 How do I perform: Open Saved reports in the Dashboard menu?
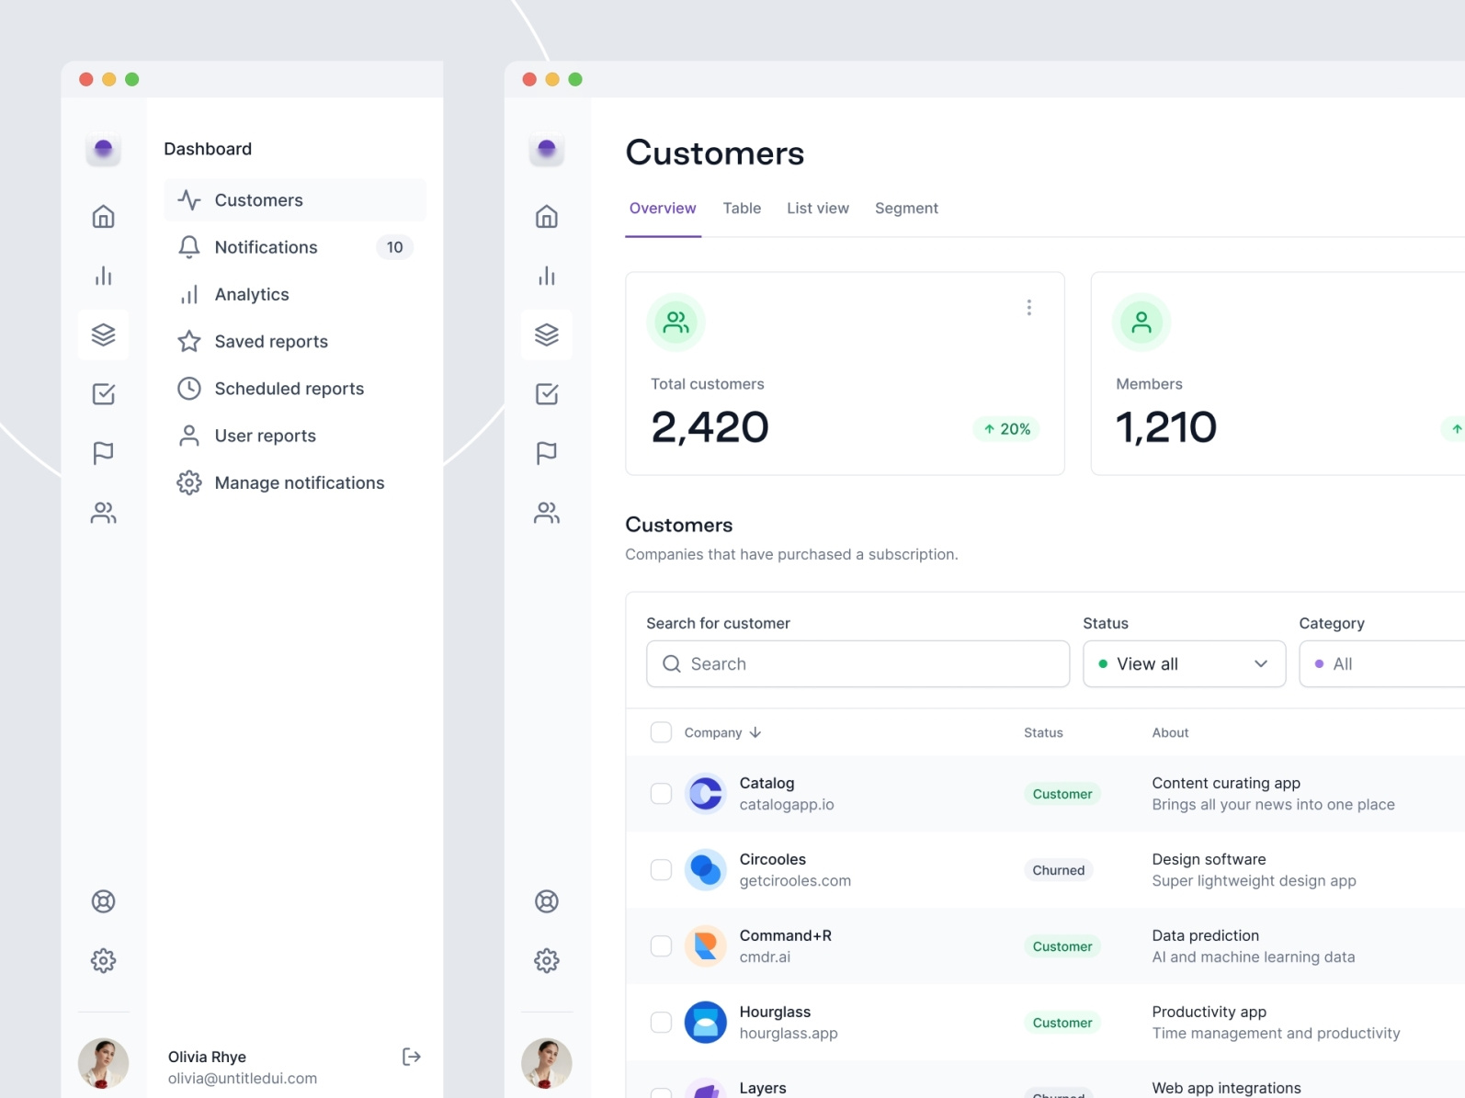271,342
